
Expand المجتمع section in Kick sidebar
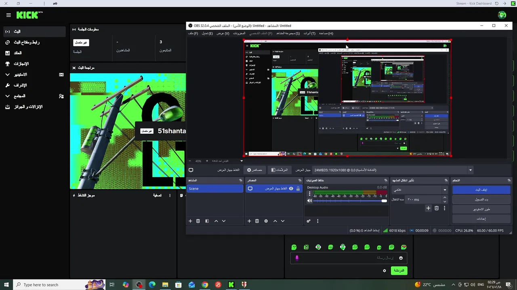click(x=7, y=96)
